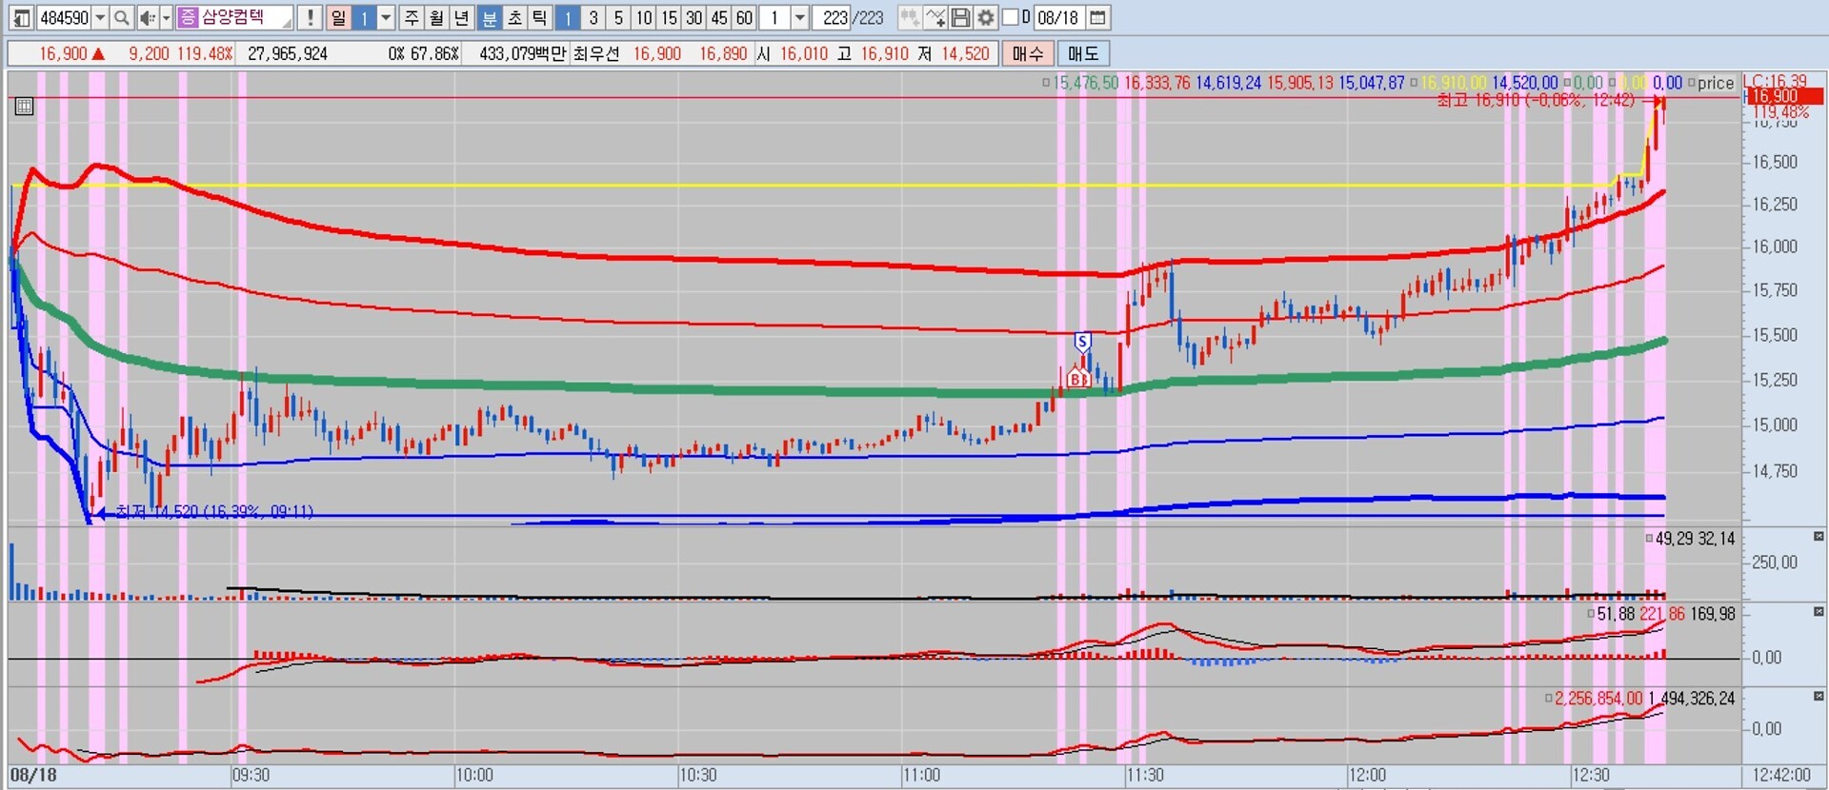
Task: Click the exclamation mark info icon
Action: pos(310,17)
